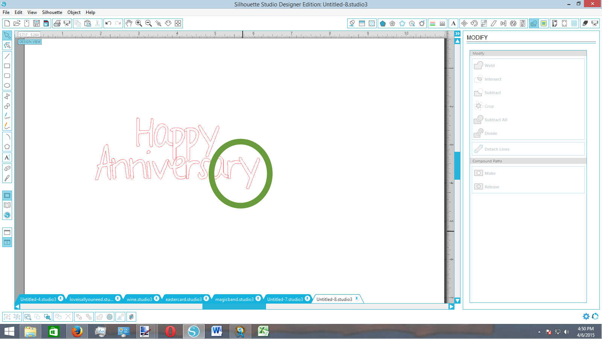The image size is (602, 339).
Task: Choose the Text tool in left sidebar
Action: pos(7,157)
